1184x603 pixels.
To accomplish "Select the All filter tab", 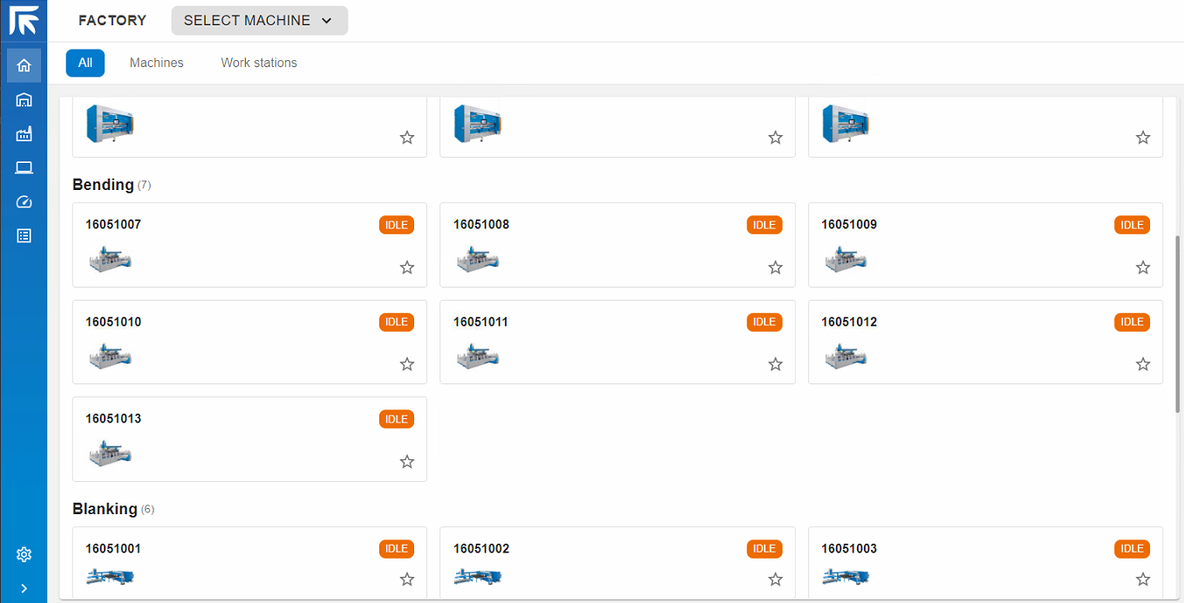I will click(85, 63).
